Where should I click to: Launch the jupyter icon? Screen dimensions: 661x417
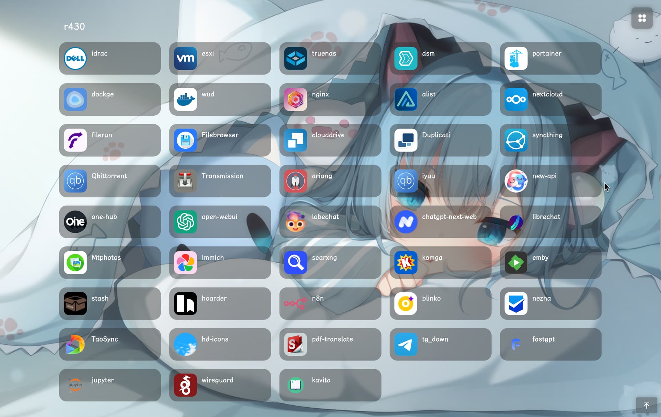click(75, 385)
